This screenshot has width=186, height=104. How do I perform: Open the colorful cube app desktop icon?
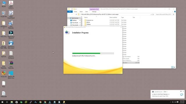tap(4, 74)
